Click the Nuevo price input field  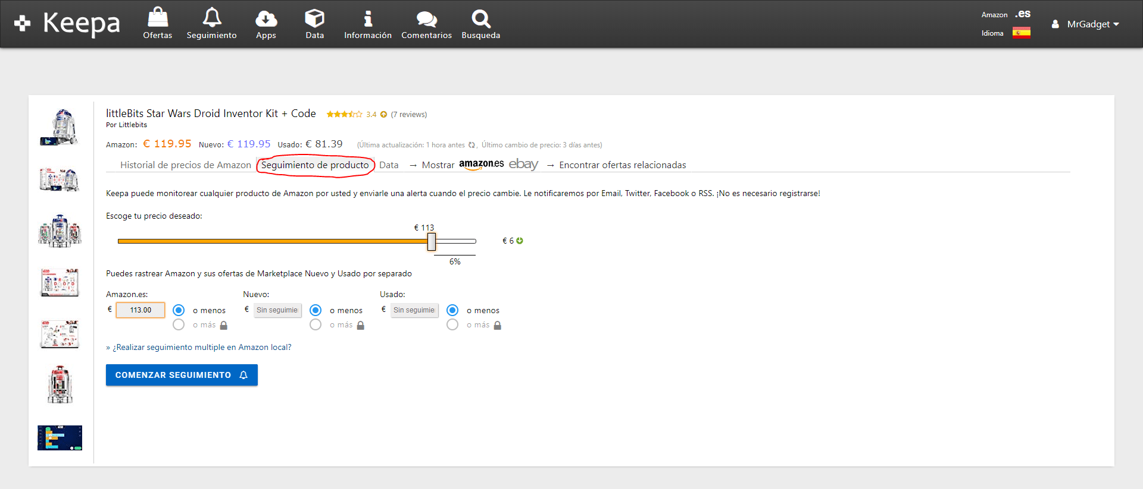click(277, 310)
